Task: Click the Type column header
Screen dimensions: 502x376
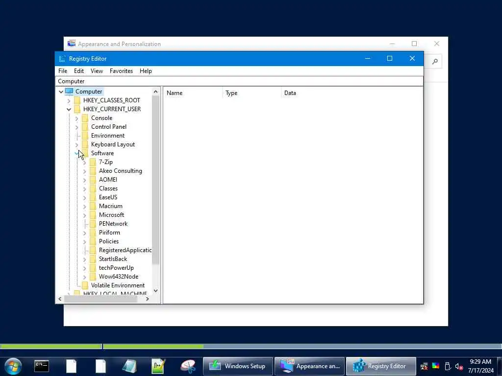Action: point(252,93)
